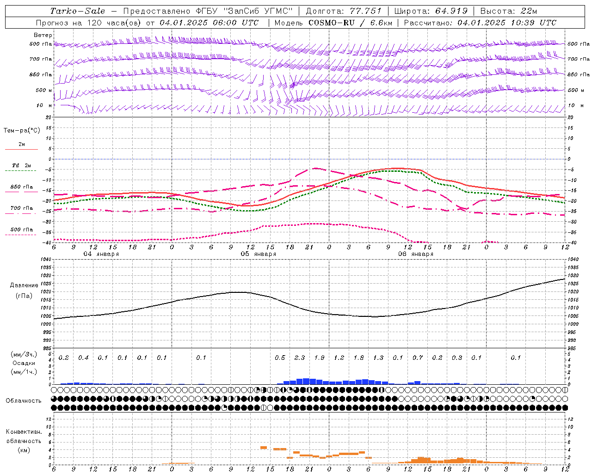592x473 pixels.
Task: Click the 2м temperature legend entry
Action: tap(22, 144)
